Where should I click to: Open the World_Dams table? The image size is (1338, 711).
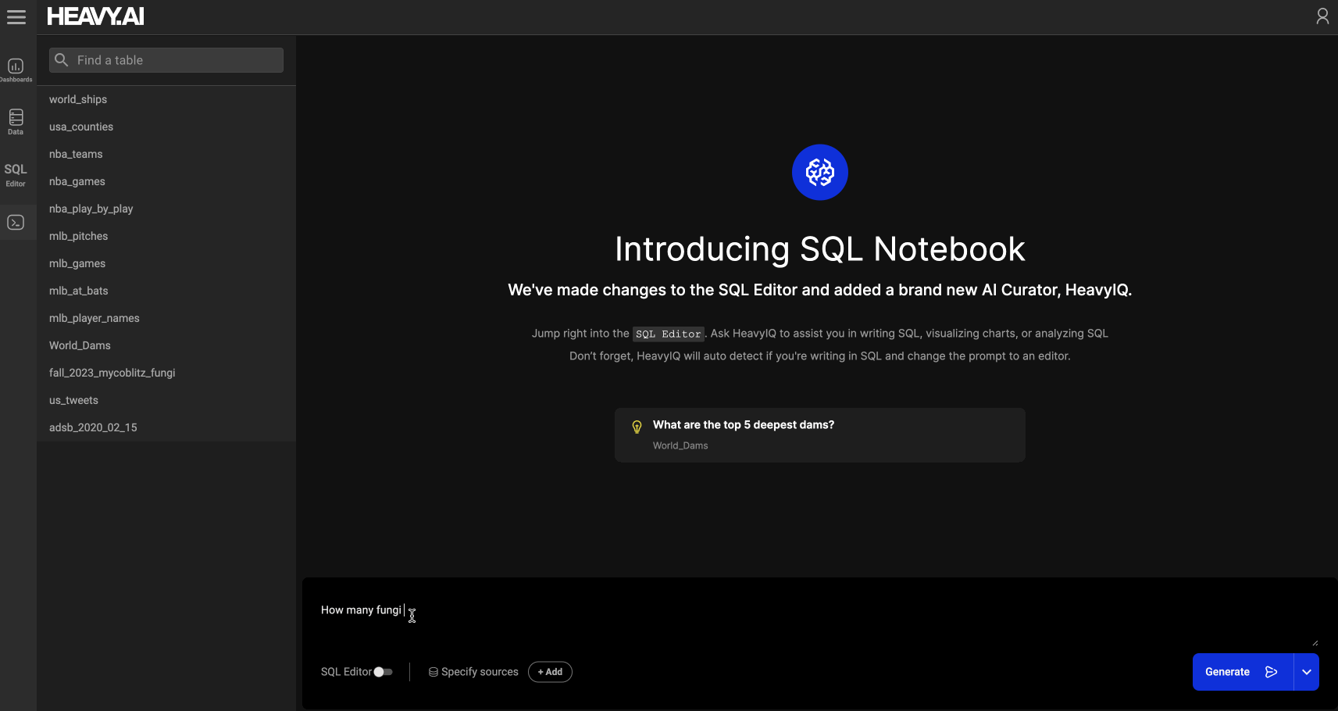80,345
